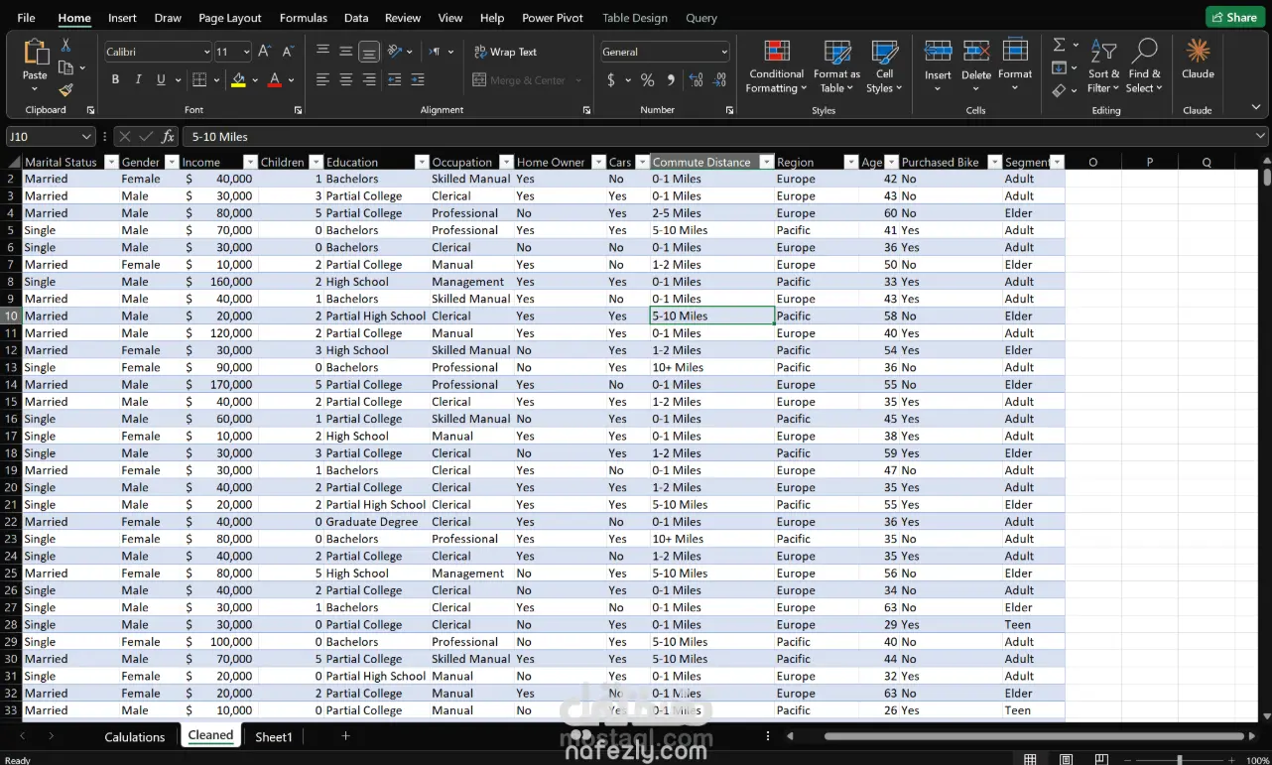
Task: Click the Insert cells icon
Action: coord(938,52)
